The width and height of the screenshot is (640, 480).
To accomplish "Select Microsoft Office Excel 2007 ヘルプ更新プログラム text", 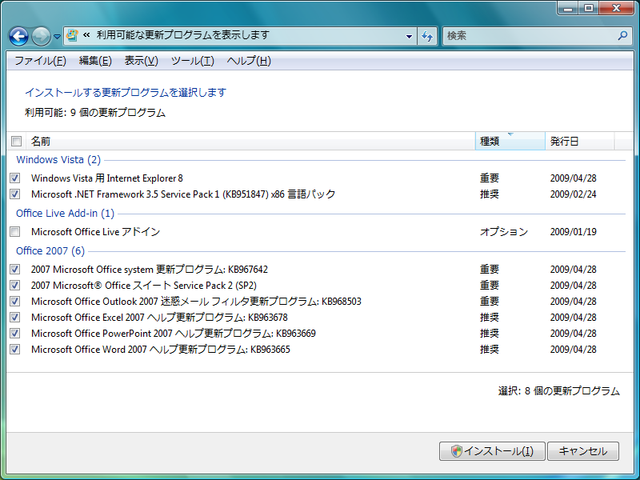I will pos(159,318).
